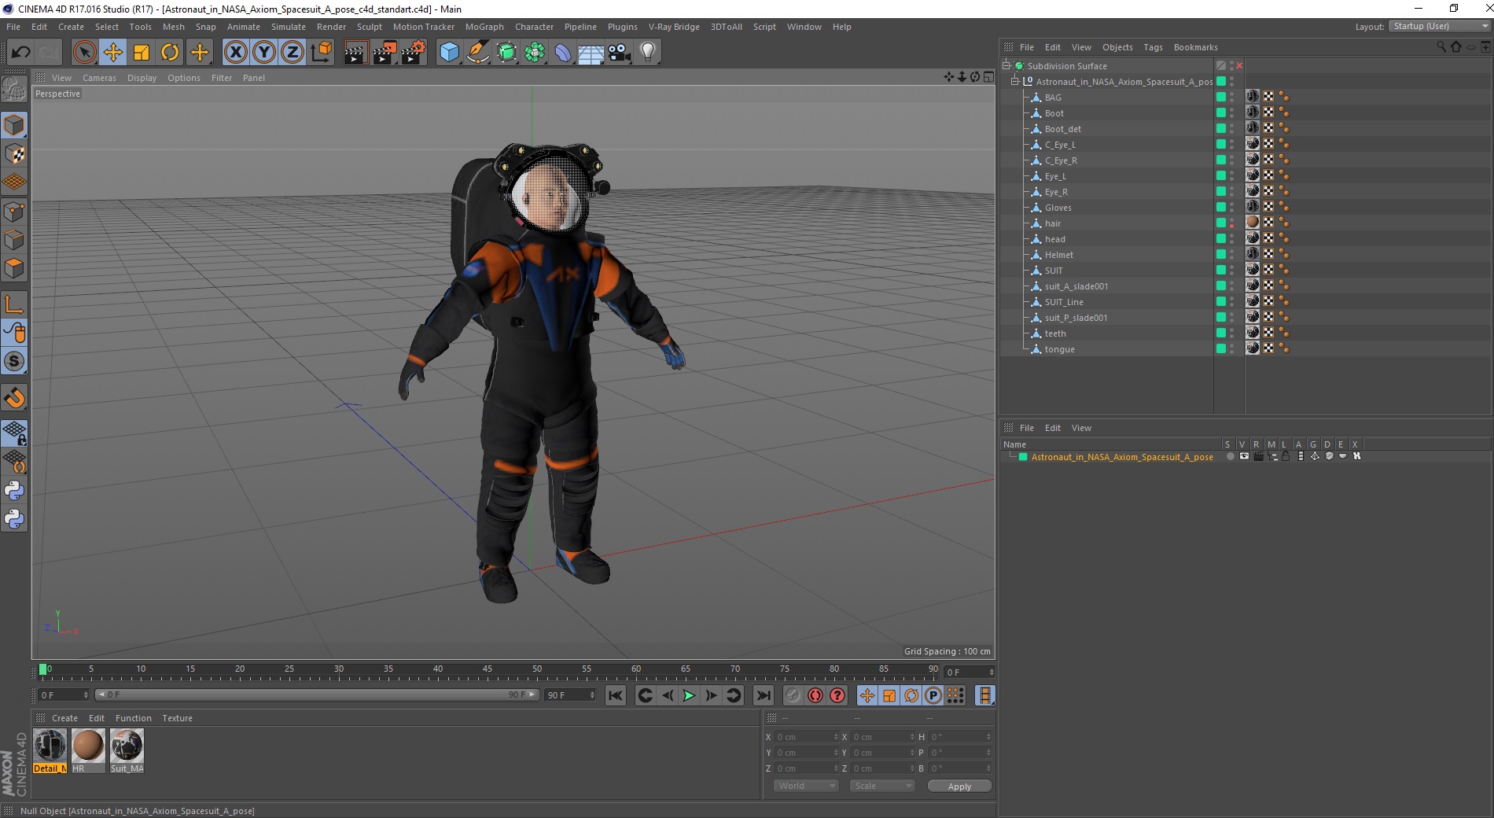Click the Render View clapperboard icon
Screen dimensions: 1494x818
355,53
